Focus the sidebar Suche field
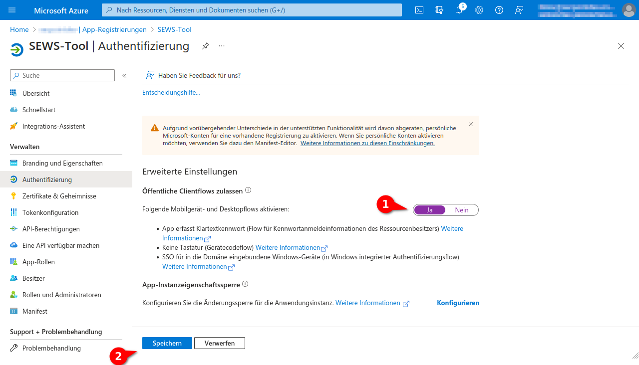This screenshot has width=639, height=365. (x=62, y=75)
